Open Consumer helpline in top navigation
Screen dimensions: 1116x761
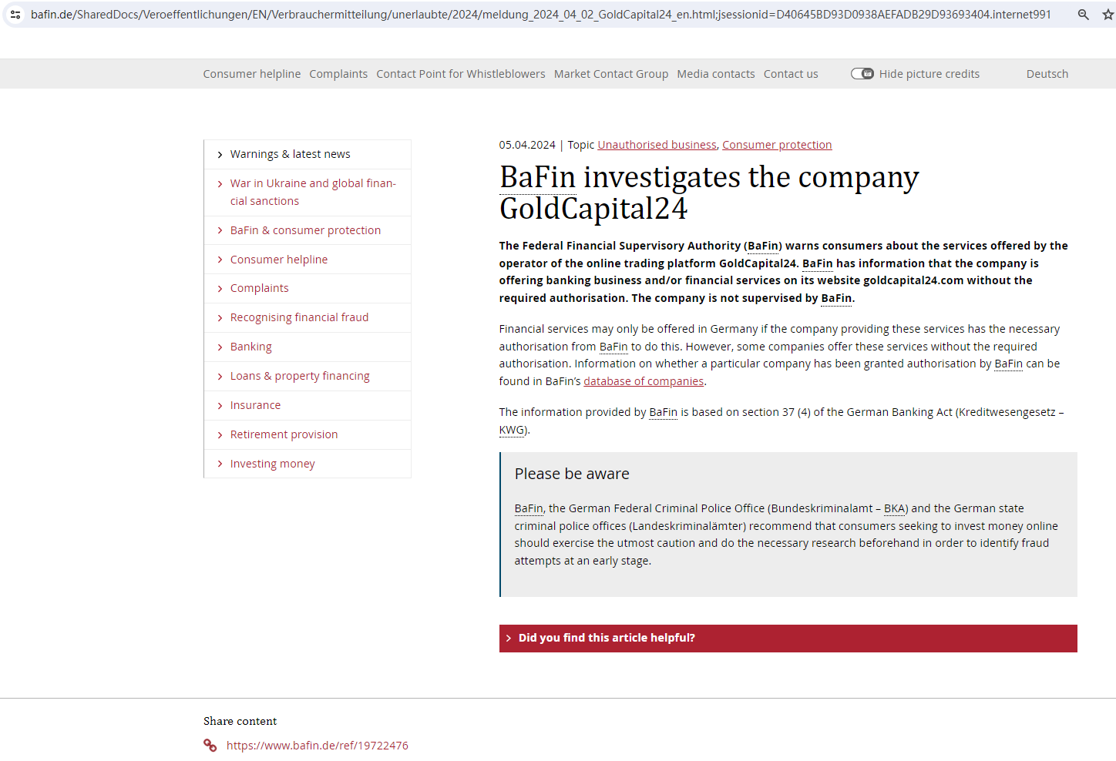click(252, 74)
